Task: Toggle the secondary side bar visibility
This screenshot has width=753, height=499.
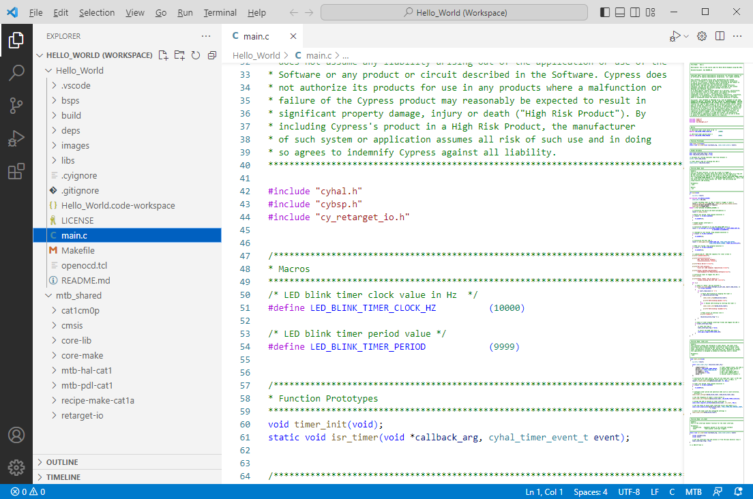Action: tap(635, 12)
